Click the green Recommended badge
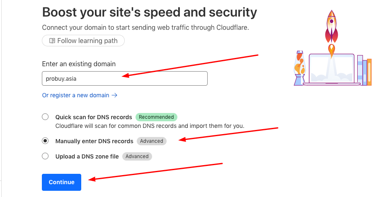This screenshot has height=197, width=390. pyautogui.click(x=156, y=117)
